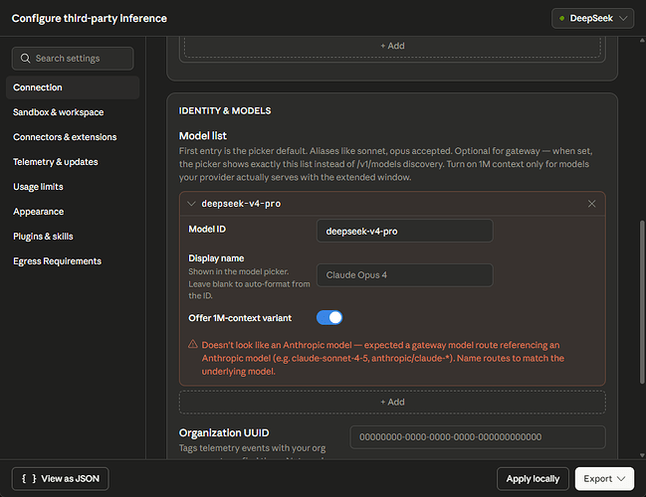646x497 pixels.
Task: Click the Model list heading
Action: [x=203, y=136]
